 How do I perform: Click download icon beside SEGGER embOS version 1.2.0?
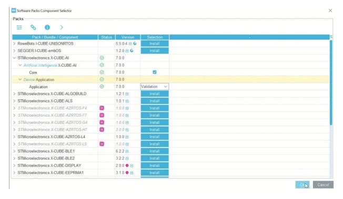127,51
